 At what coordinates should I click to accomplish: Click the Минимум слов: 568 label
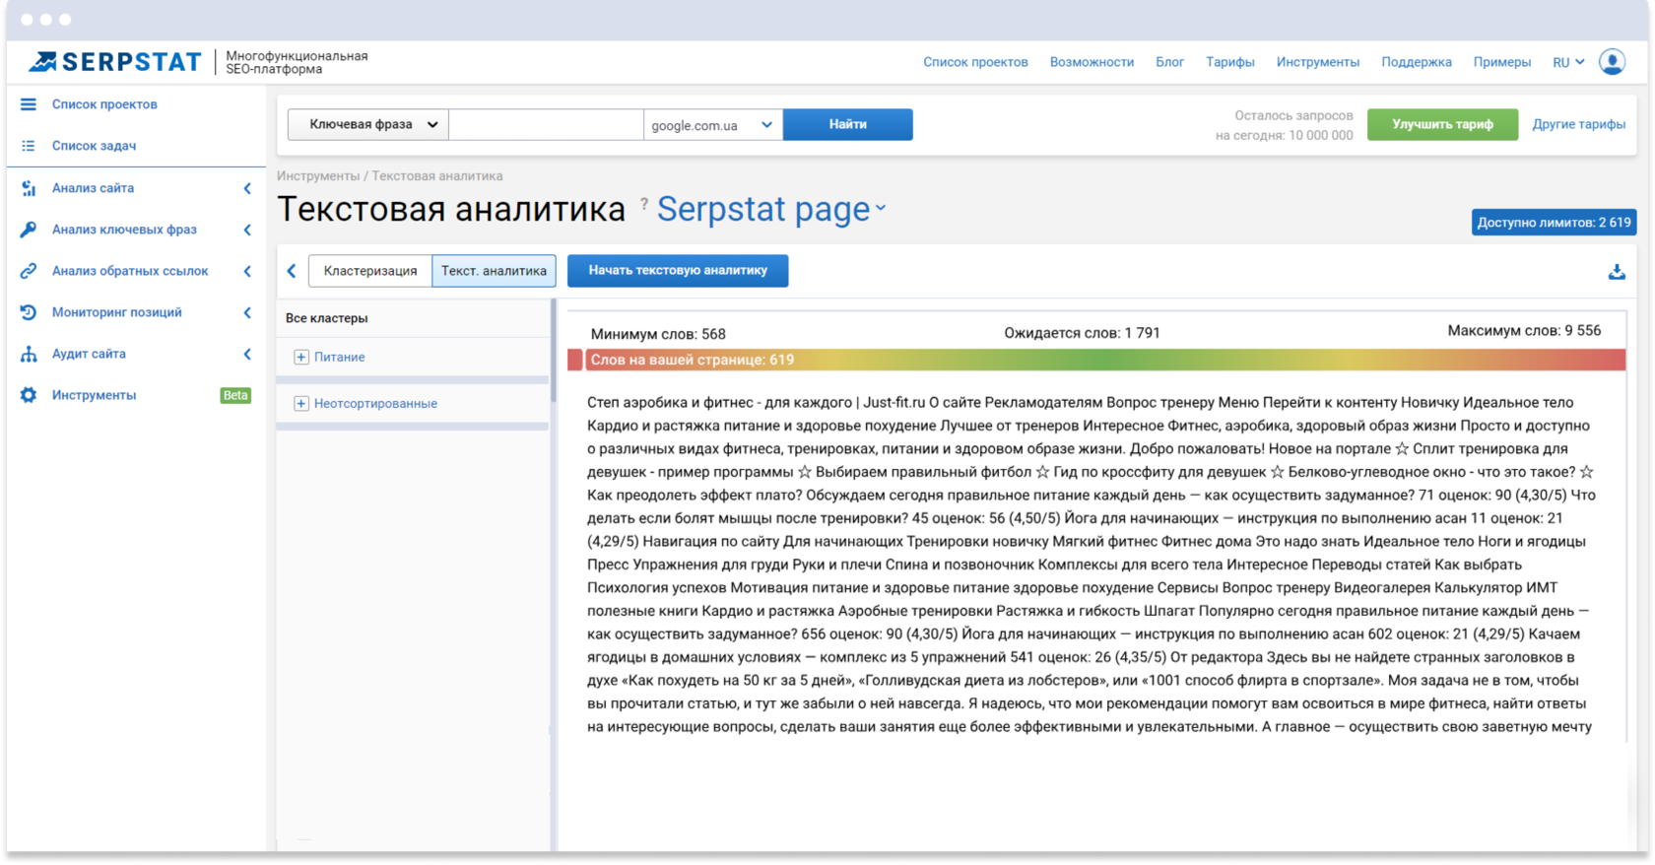pos(658,334)
